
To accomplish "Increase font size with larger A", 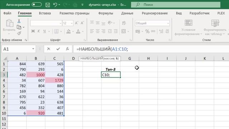I will 76,23.
